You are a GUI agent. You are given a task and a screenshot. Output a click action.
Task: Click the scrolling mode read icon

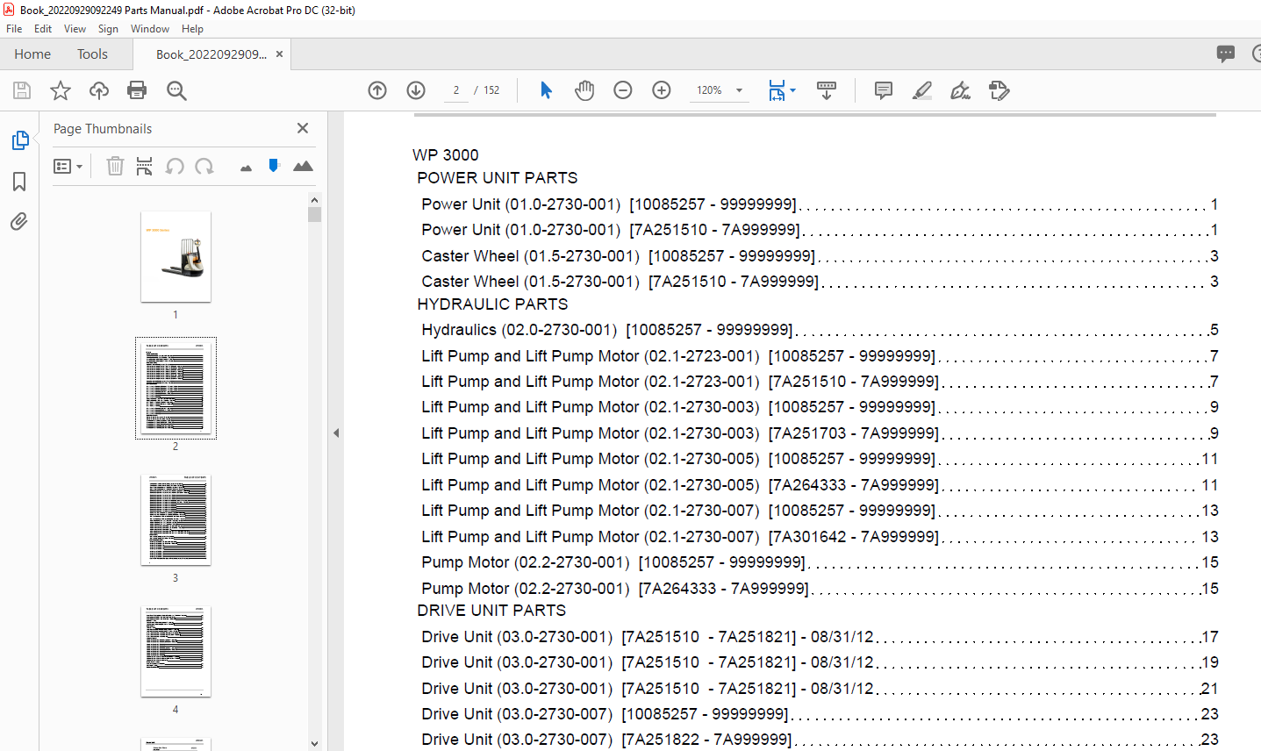click(x=827, y=90)
